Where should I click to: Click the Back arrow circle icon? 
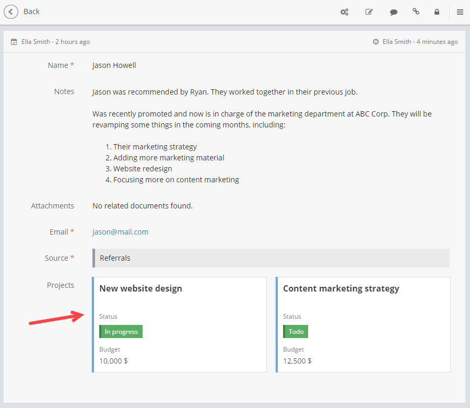(11, 11)
